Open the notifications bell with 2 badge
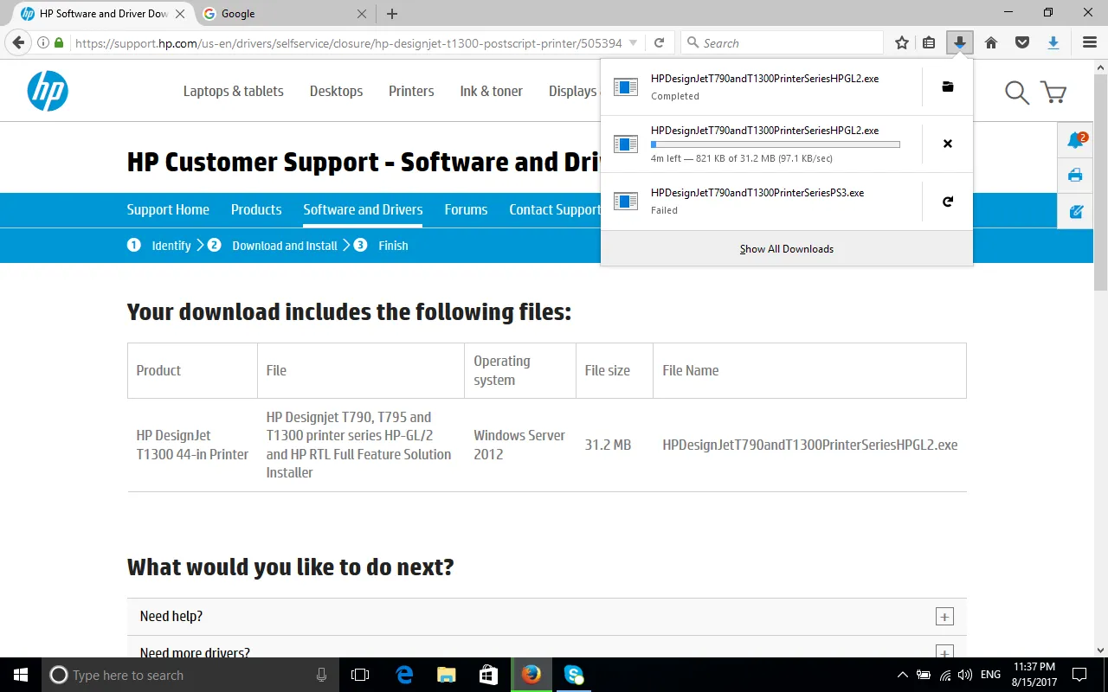This screenshot has width=1108, height=692. pos(1076,140)
